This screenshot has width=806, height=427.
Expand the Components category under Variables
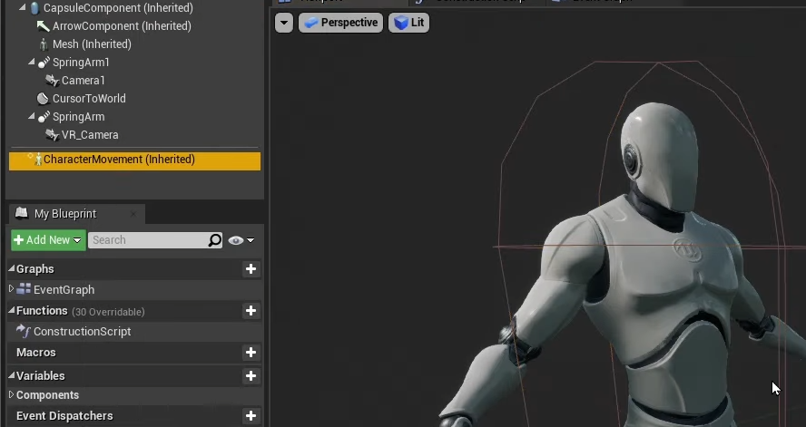[x=11, y=394]
